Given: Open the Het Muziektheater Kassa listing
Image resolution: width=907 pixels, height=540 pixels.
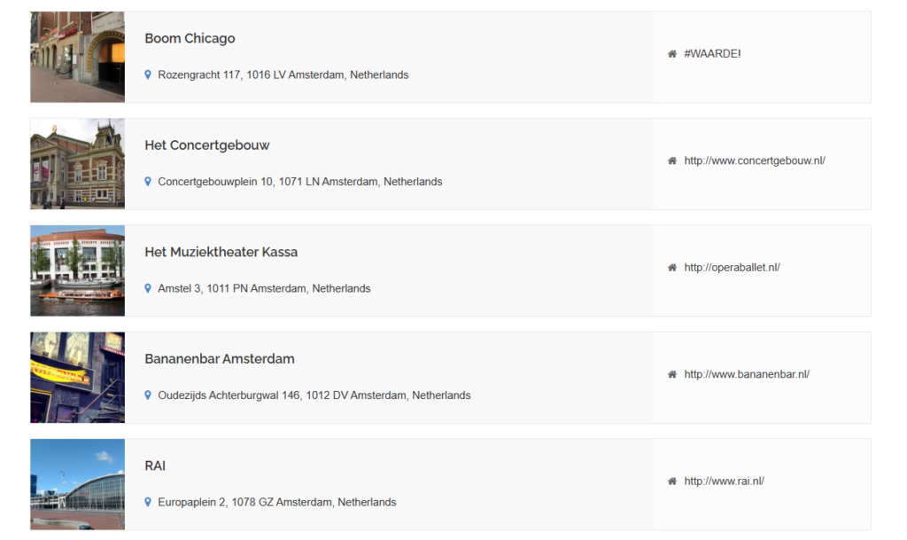Looking at the screenshot, I should coord(221,252).
